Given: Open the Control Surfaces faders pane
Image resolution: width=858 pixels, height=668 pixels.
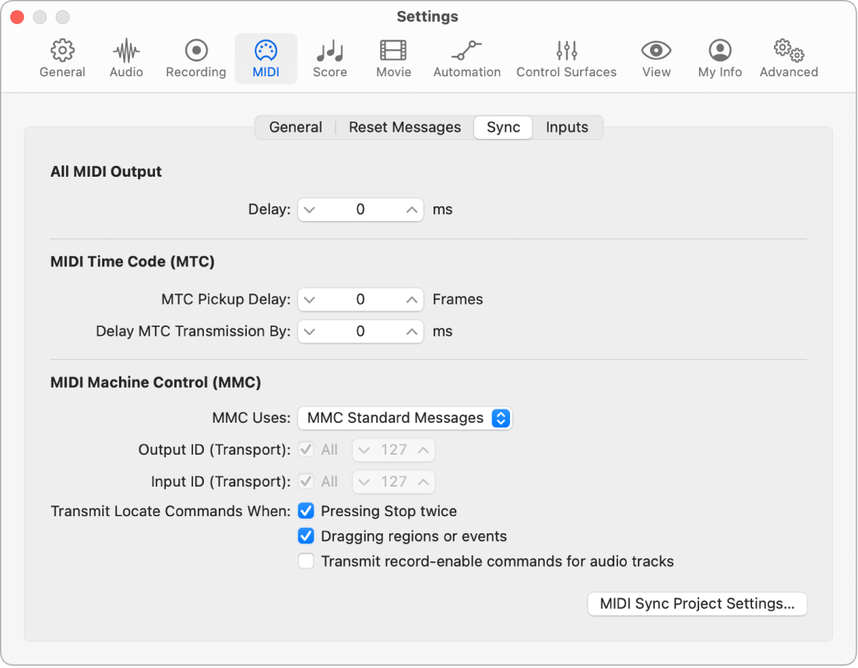Looking at the screenshot, I should click(566, 58).
